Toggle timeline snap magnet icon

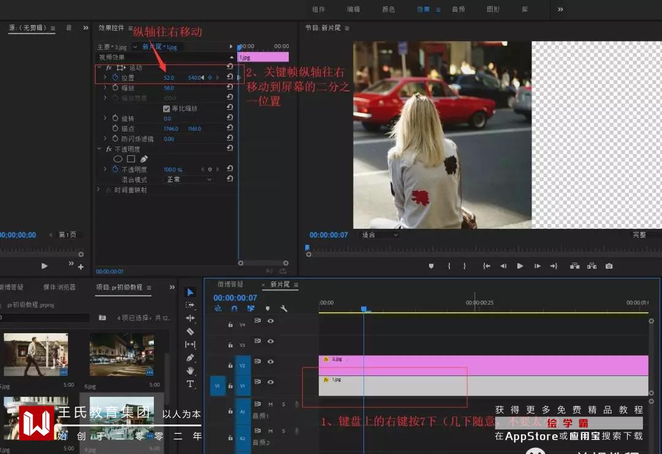pos(234,309)
